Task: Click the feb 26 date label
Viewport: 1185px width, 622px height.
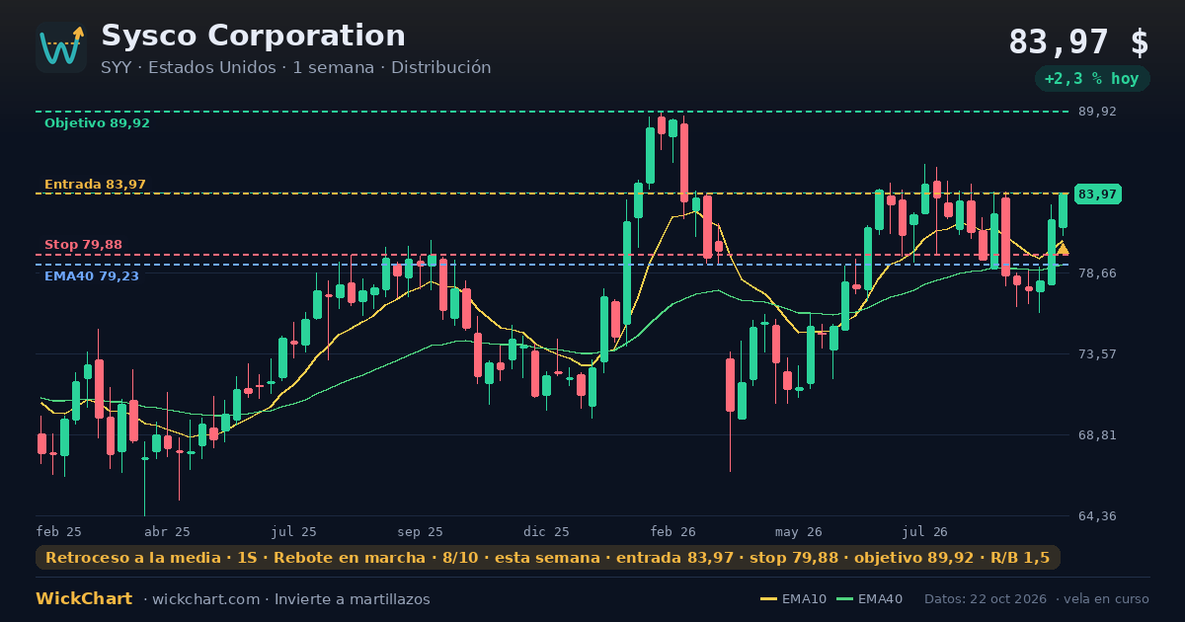Action: click(x=673, y=532)
